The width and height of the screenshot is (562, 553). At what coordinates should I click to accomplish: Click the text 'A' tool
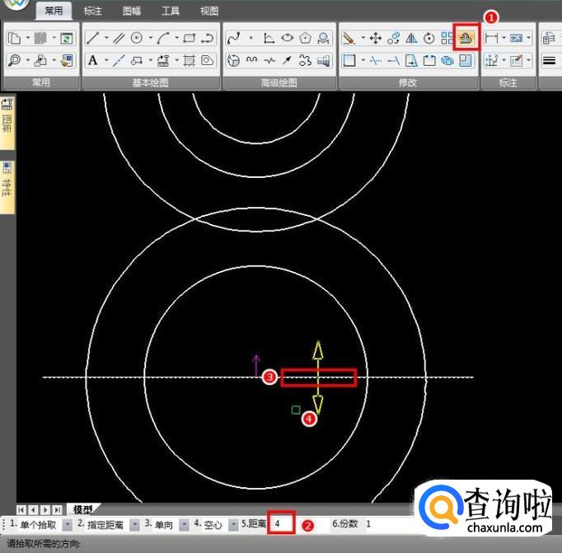(93, 60)
